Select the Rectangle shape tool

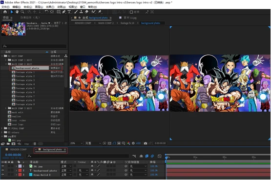pos(59,12)
